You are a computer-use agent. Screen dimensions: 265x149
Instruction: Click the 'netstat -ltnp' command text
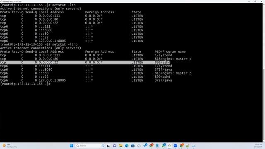tap(65, 44)
